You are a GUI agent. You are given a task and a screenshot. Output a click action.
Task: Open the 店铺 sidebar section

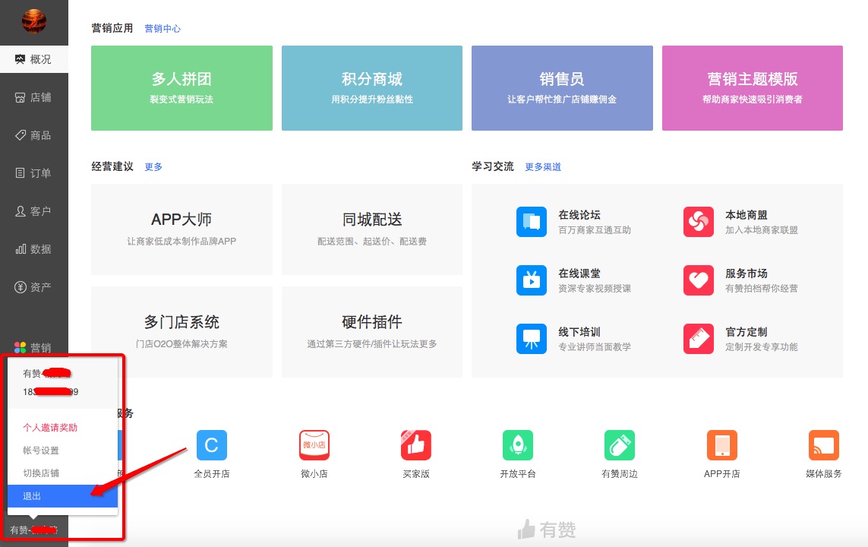point(33,97)
